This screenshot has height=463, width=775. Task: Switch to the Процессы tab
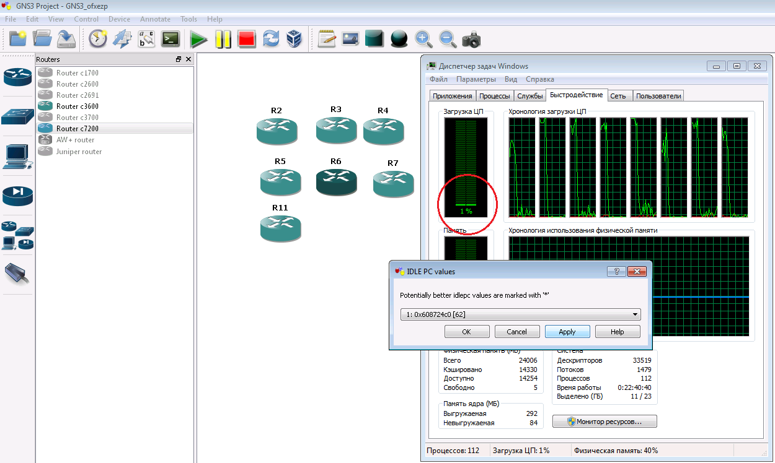(495, 96)
